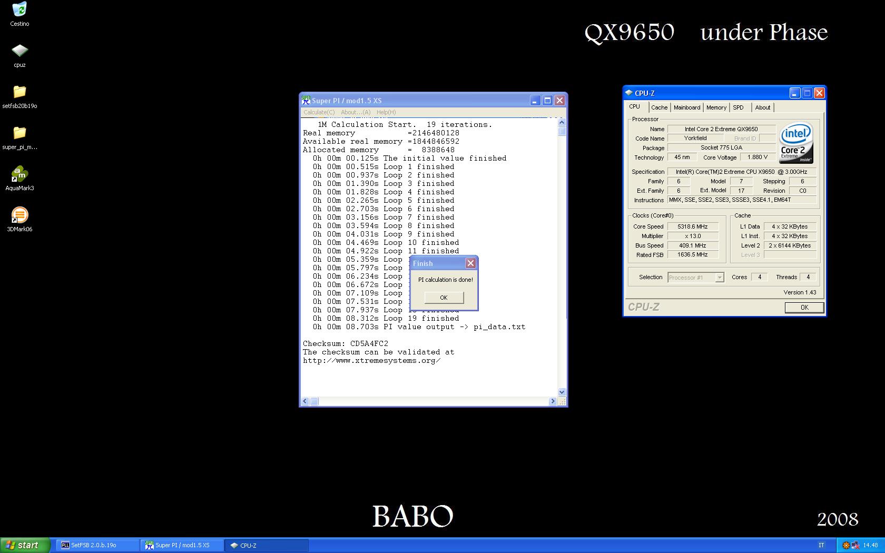Click the Core Speed value 5318.6 MHz

tap(693, 226)
